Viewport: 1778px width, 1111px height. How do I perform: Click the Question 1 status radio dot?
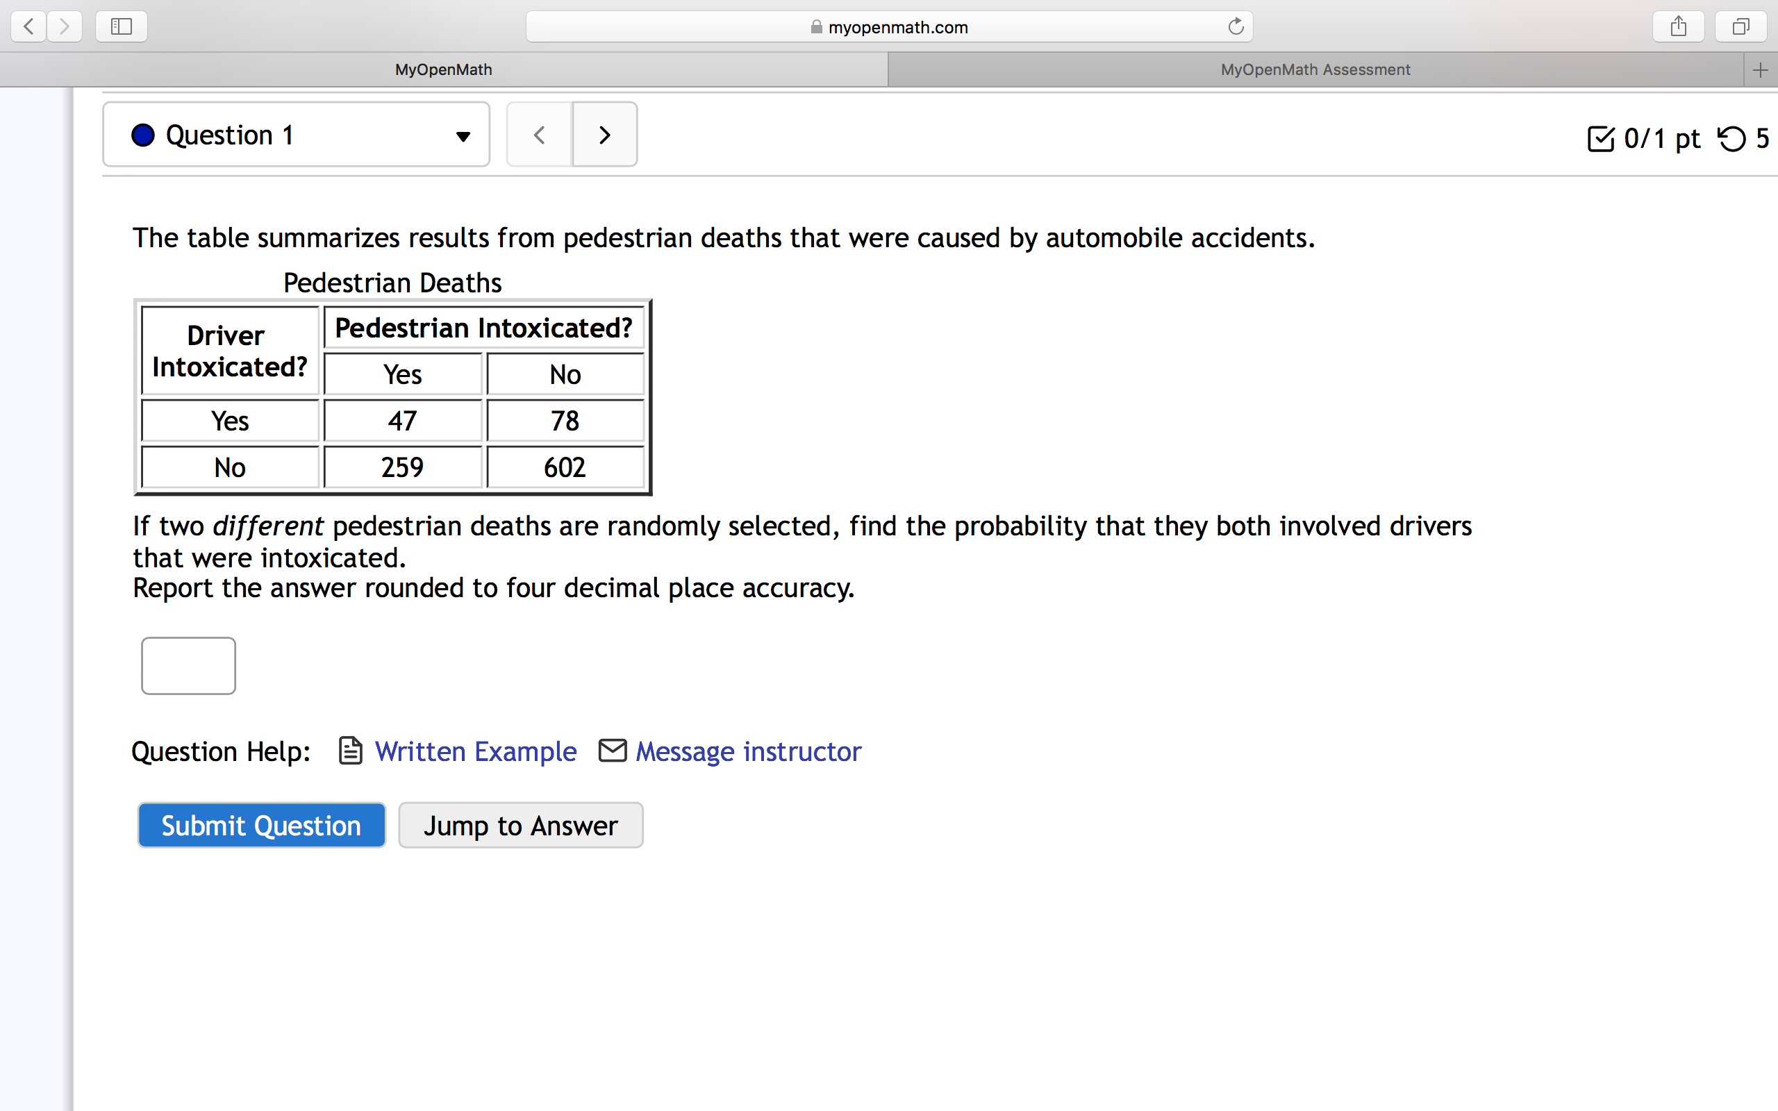[x=142, y=135]
